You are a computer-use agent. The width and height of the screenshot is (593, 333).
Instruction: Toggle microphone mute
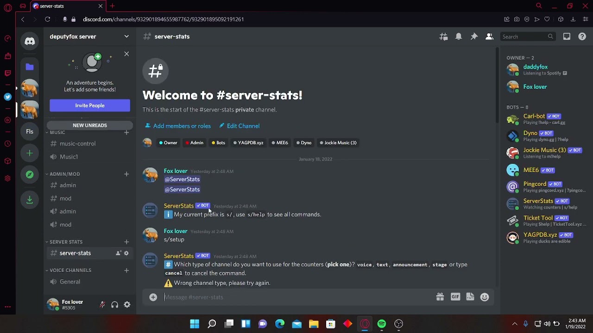[x=102, y=305]
